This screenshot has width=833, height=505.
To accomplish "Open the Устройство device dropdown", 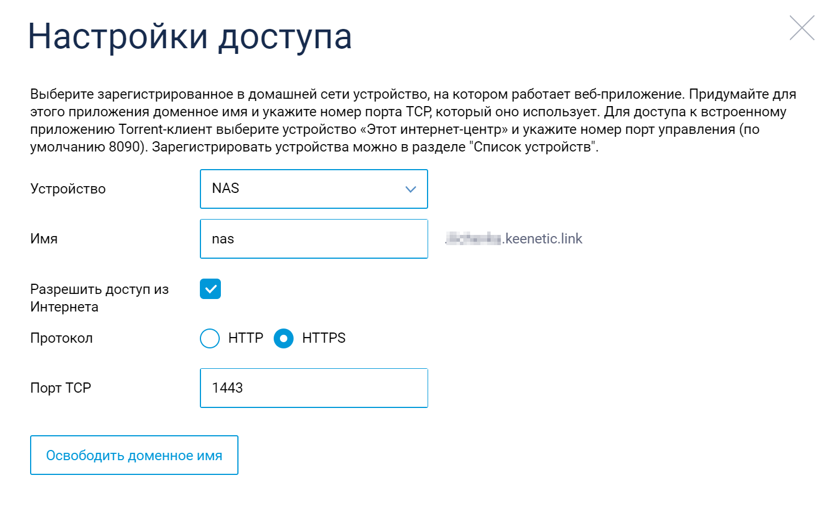I will (314, 189).
